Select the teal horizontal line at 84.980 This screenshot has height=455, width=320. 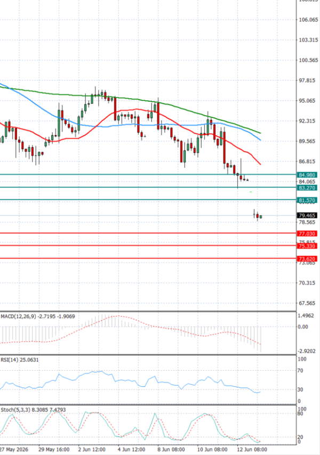(148, 174)
